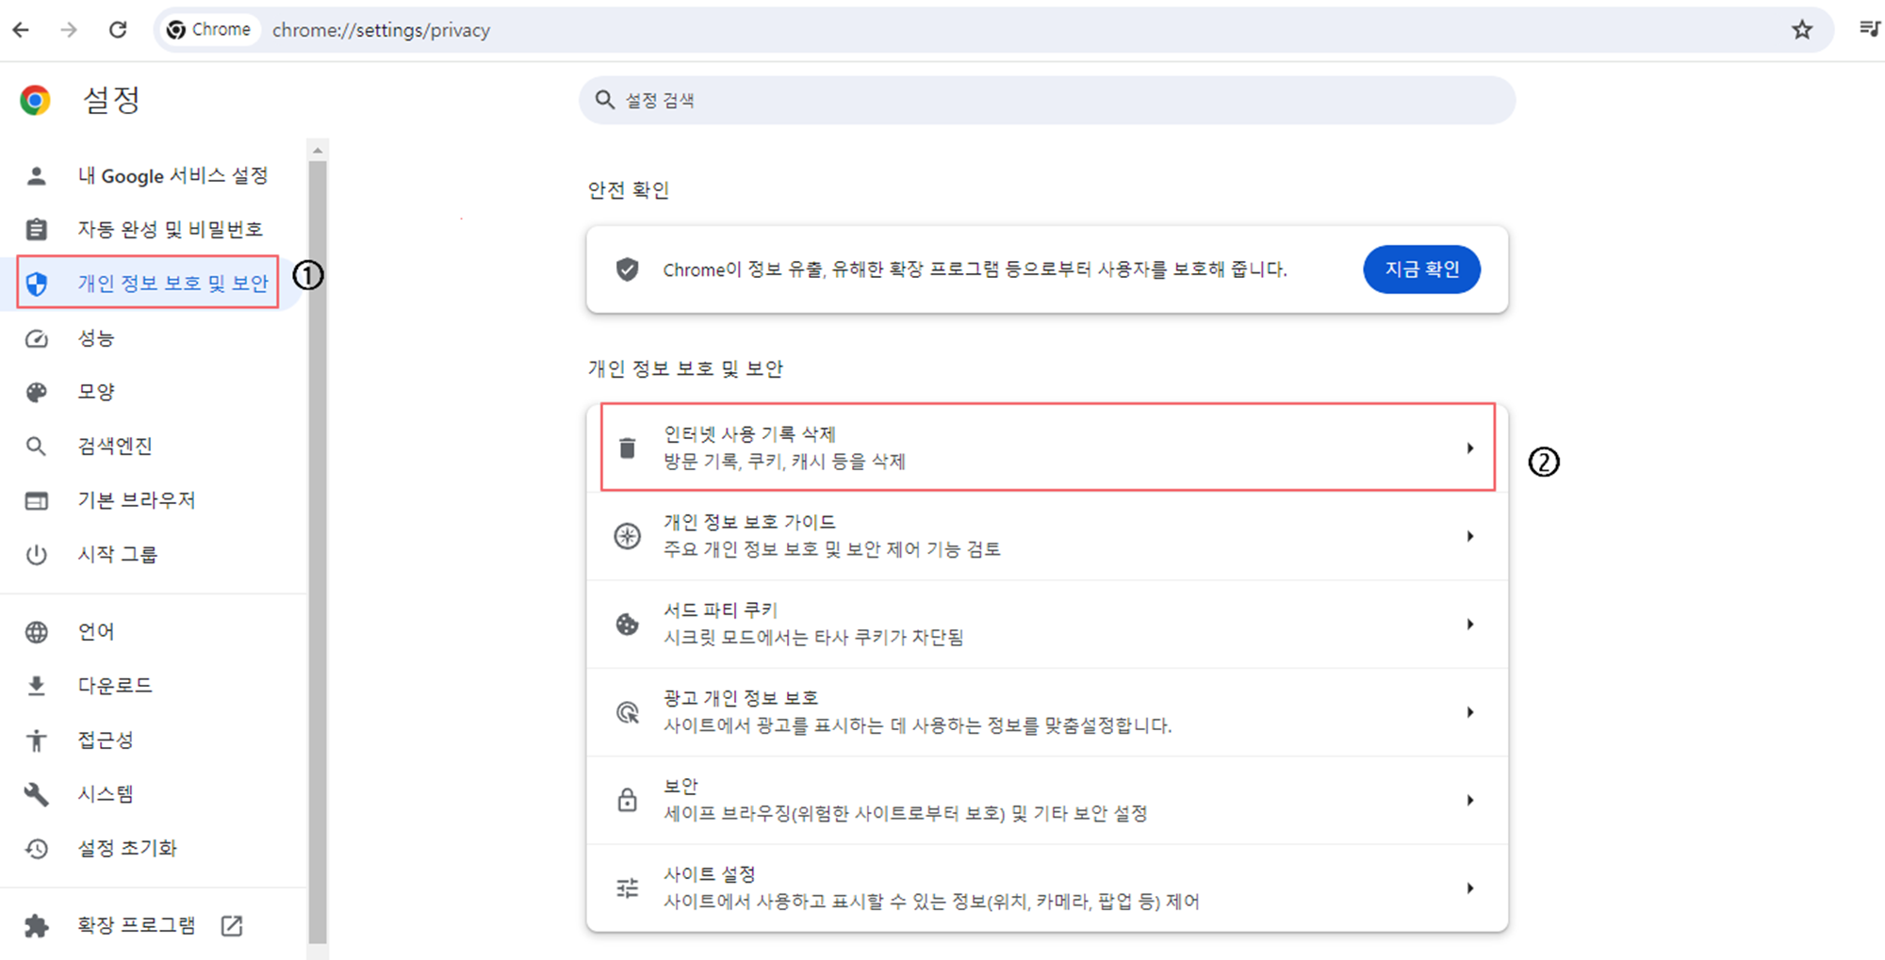Screen dimensions: 1885x960
Task: Go back using the back arrow
Action: click(x=21, y=30)
